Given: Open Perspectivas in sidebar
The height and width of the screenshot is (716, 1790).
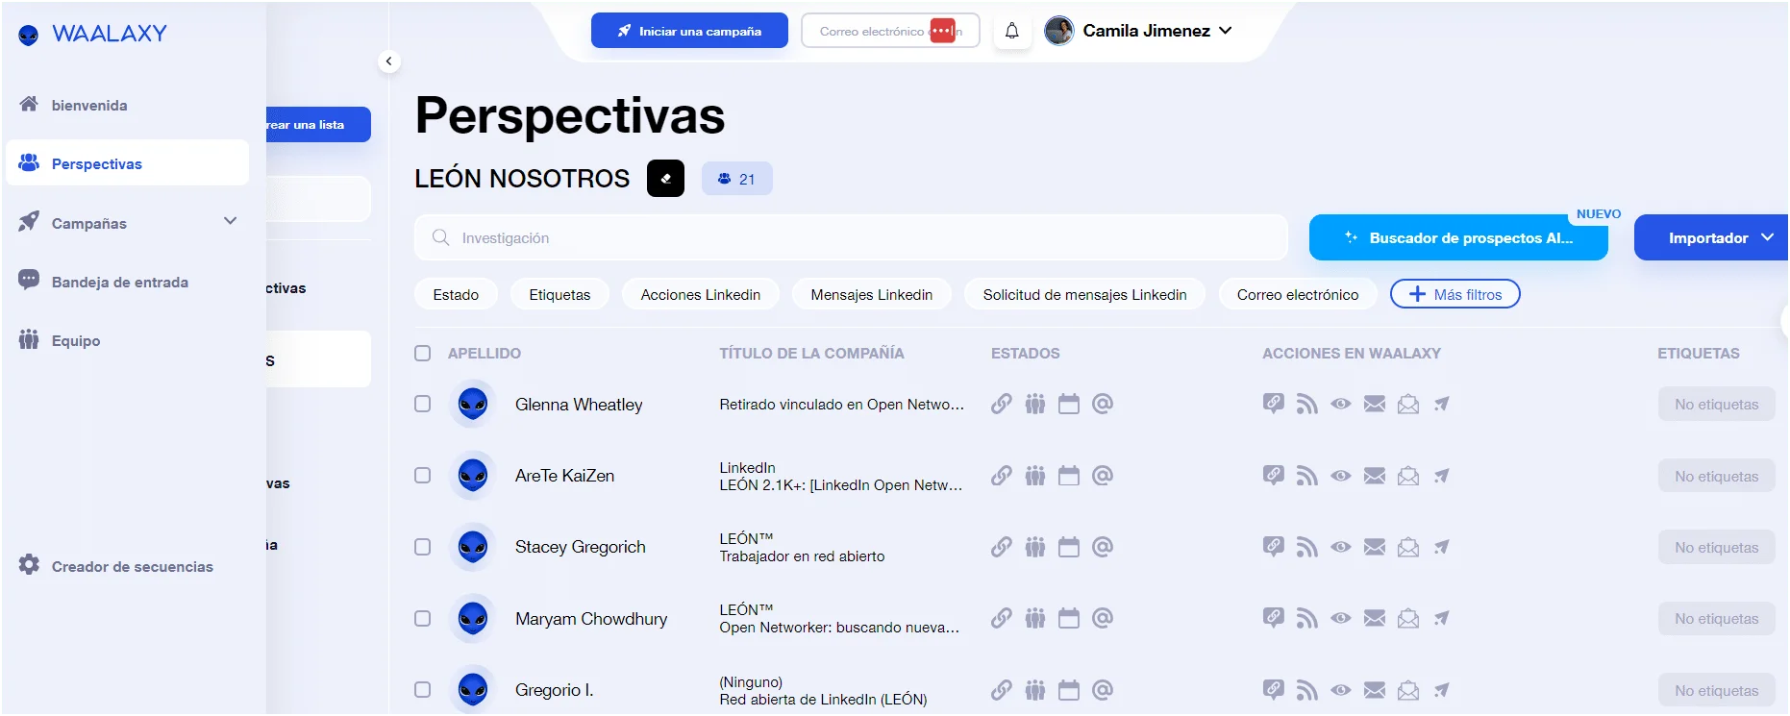Looking at the screenshot, I should pos(127,163).
